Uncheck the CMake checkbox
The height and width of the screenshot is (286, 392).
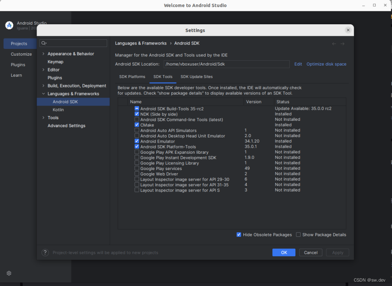[137, 125]
